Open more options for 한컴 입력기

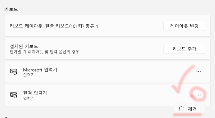point(199,95)
